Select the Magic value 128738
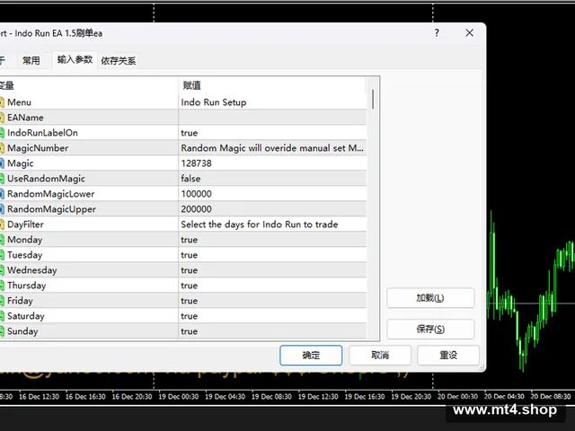The height and width of the screenshot is (431, 575). click(196, 163)
